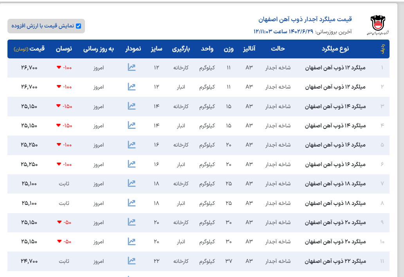Click the red down arrow in row 3 fluctuation
The width and height of the screenshot is (404, 277).
58,106
